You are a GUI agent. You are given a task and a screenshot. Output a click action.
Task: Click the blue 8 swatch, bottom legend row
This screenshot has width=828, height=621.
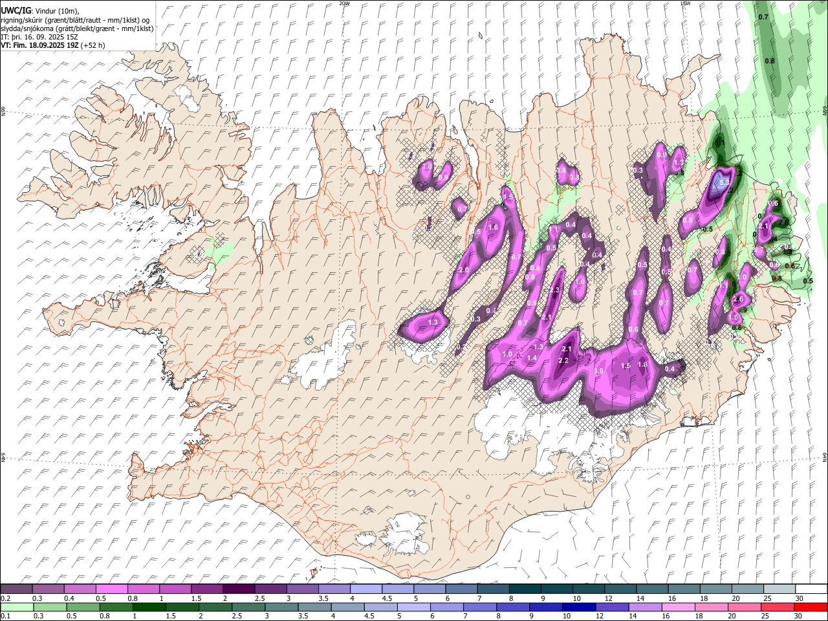point(512,607)
